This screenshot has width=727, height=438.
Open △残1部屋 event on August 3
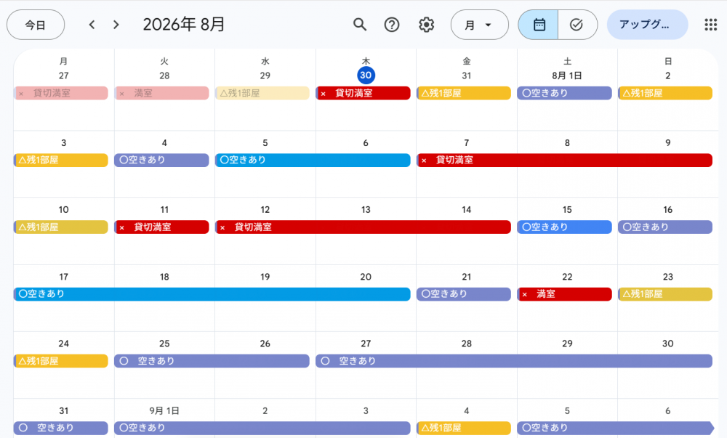[61, 161]
